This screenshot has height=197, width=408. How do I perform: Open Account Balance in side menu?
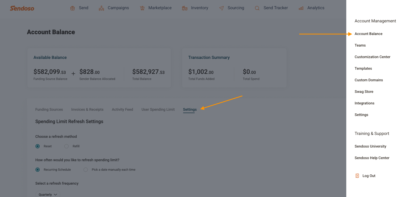pos(369,34)
